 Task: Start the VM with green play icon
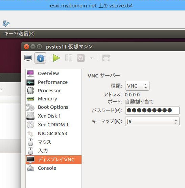[56, 58]
